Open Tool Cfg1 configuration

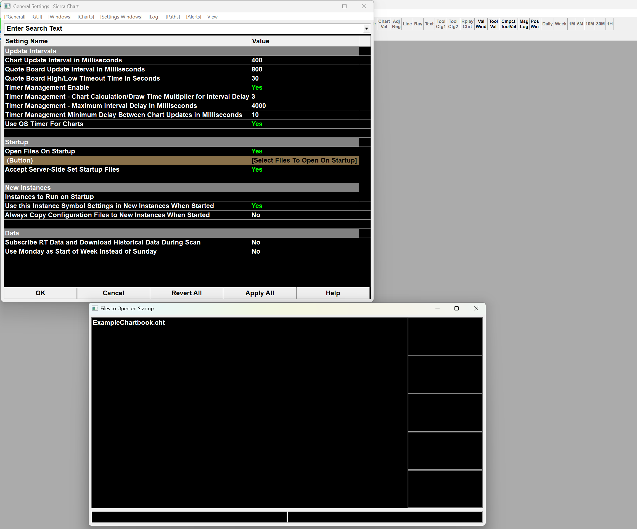440,24
